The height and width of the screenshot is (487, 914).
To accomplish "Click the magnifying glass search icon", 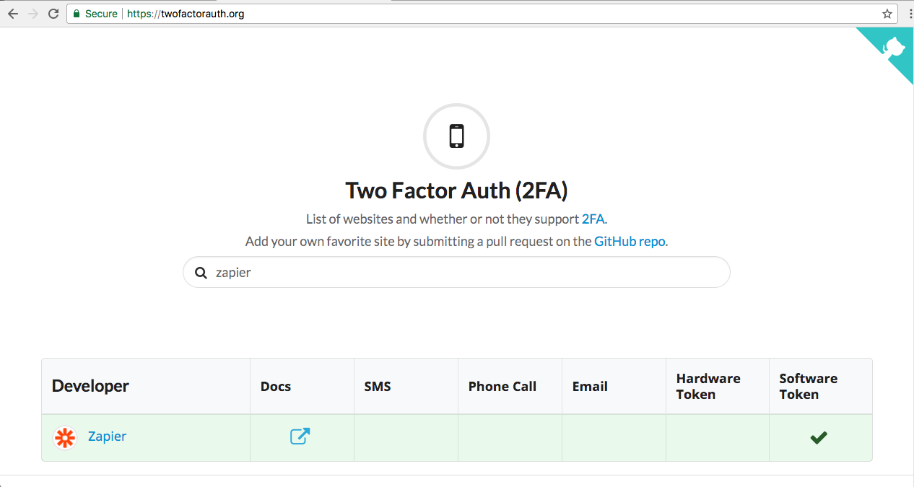I will click(x=201, y=272).
